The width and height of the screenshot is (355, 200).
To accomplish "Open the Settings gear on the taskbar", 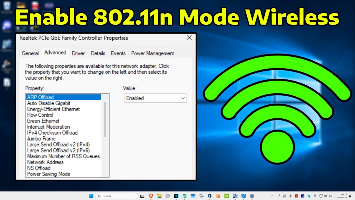I will click(252, 196).
